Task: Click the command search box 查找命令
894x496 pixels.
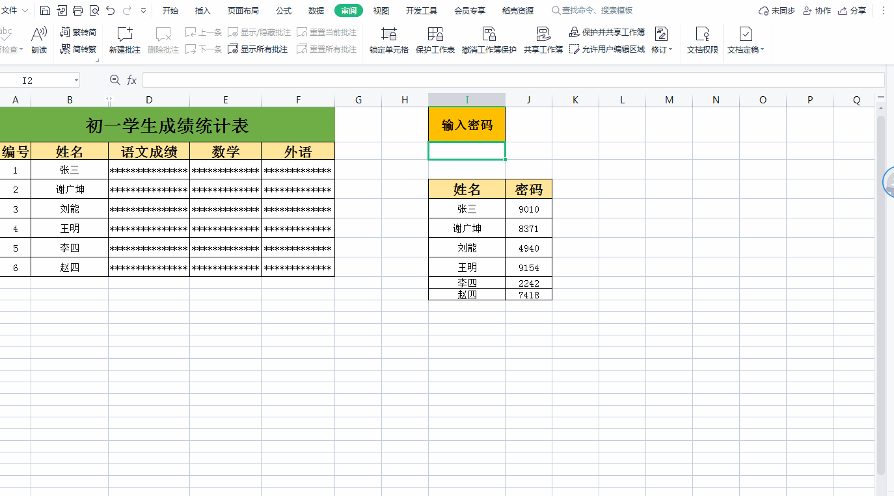Action: [x=592, y=10]
